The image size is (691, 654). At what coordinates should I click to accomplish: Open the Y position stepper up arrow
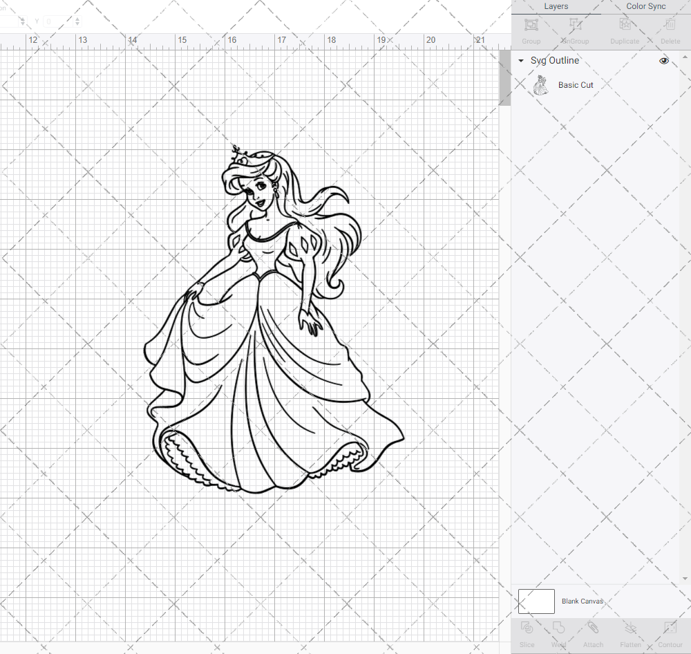tap(76, 18)
